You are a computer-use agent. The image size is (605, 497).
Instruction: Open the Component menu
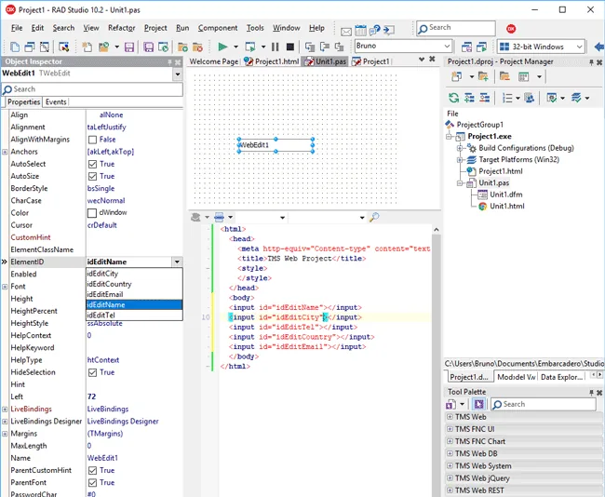tap(218, 28)
